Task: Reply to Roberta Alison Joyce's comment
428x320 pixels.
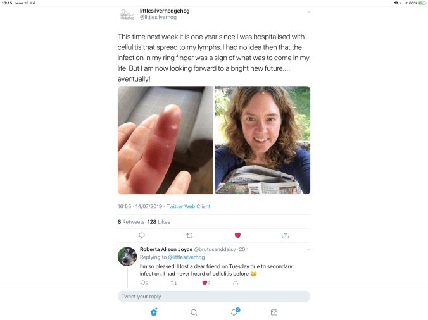Action: (x=142, y=283)
